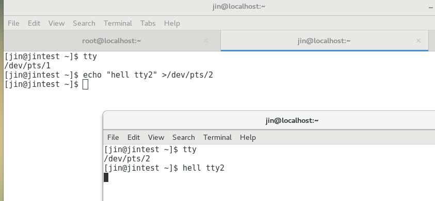Open Search menu in the front terminal window

pos(183,137)
